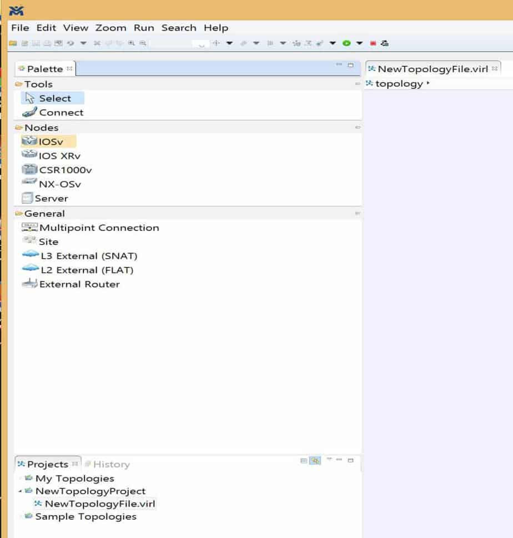Minimize the Palette panel
The image size is (513, 538).
pyautogui.click(x=339, y=64)
